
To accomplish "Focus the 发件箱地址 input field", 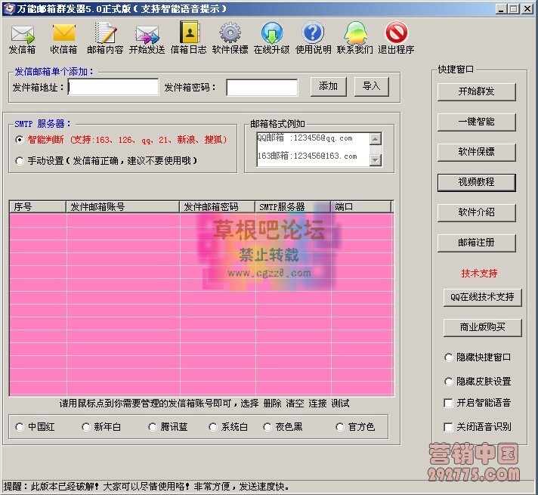I will pos(113,87).
